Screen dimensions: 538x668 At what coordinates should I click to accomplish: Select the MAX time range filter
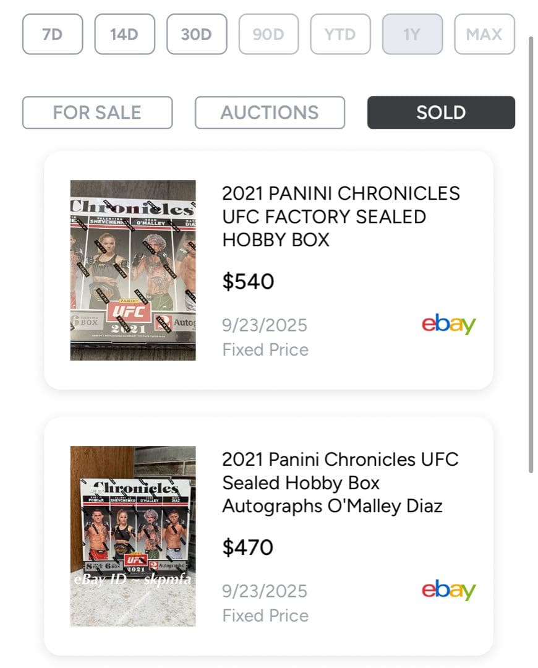tap(484, 35)
